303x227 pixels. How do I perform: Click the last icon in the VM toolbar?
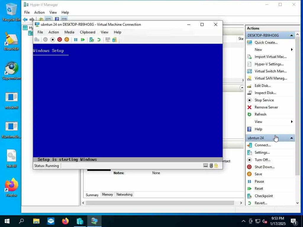click(115, 40)
